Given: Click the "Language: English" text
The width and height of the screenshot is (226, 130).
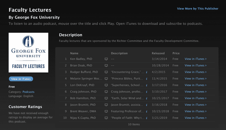Looking at the screenshot, I should point(21,96).
